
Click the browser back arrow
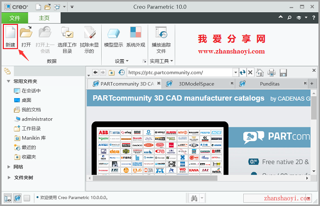(95, 72)
